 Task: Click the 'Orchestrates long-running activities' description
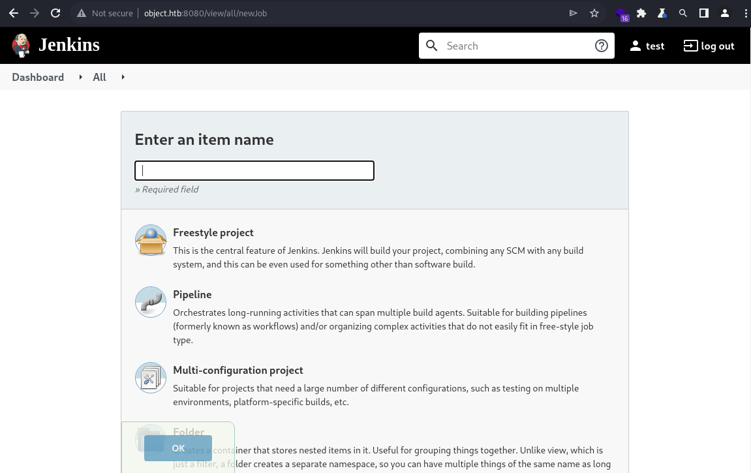click(x=383, y=326)
